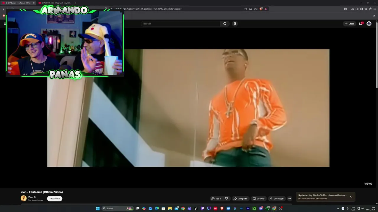
Task: Open Brave Leo AI sparkle icon
Action: point(366,9)
